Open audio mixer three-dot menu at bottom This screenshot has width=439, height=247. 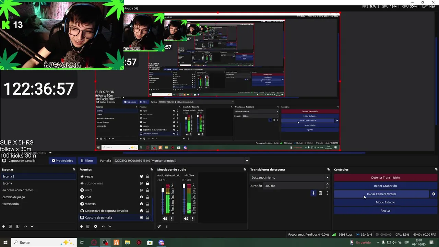[167, 226]
